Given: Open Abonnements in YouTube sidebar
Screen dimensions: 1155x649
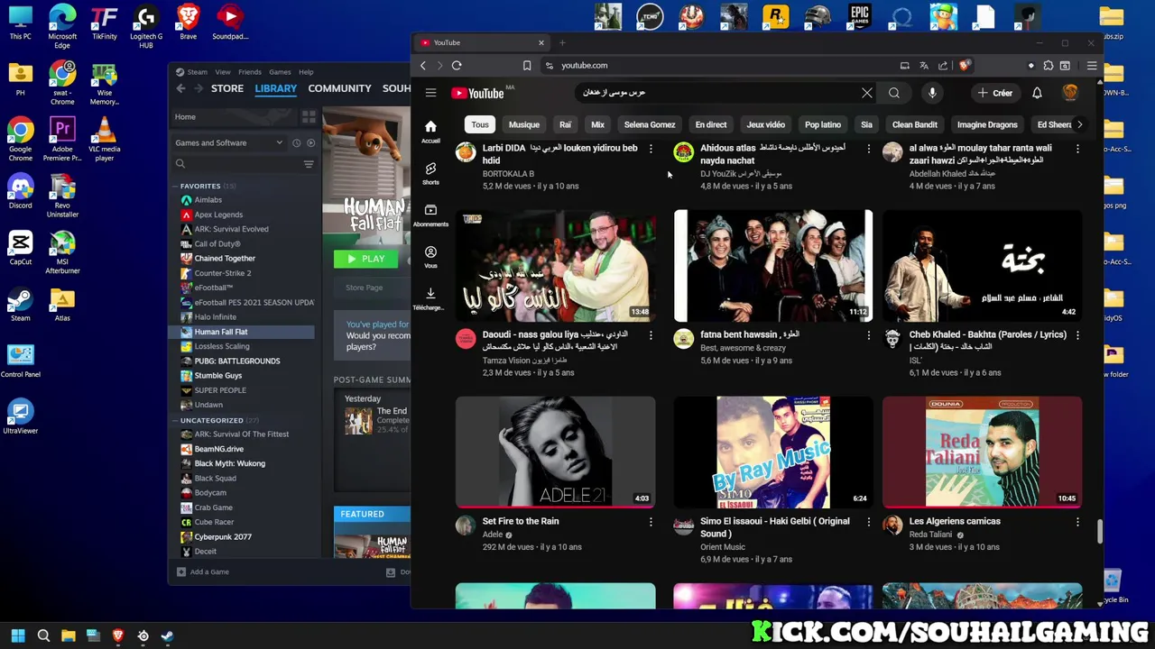Looking at the screenshot, I should tap(430, 215).
